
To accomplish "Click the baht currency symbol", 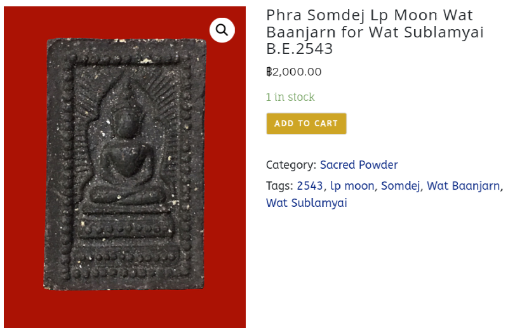I will [x=269, y=72].
